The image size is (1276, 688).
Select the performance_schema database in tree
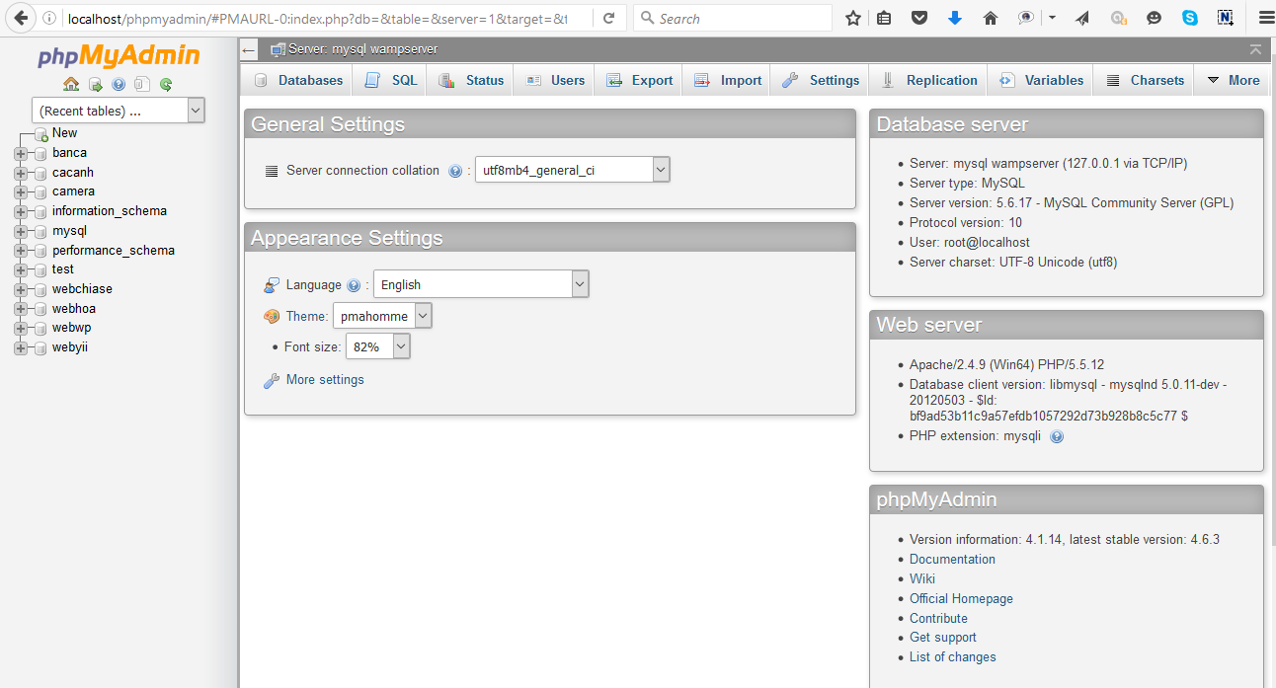[x=113, y=251]
